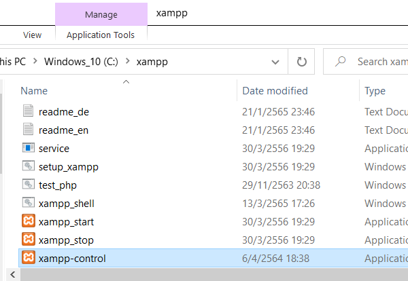The width and height of the screenshot is (408, 281).
Task: Click the setup_xampp batch file icon
Action: point(28,166)
